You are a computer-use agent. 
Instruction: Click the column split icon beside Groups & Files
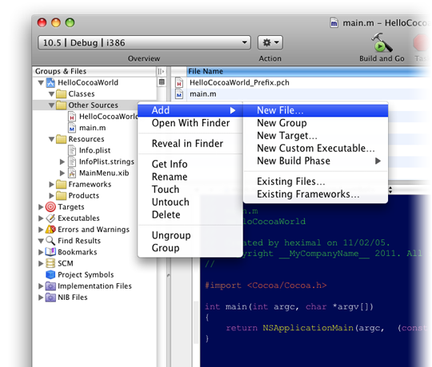coord(161,72)
